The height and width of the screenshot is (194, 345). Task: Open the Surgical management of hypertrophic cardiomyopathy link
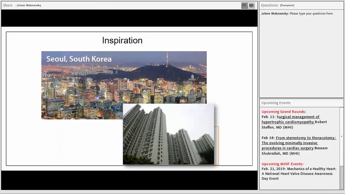pos(291,119)
